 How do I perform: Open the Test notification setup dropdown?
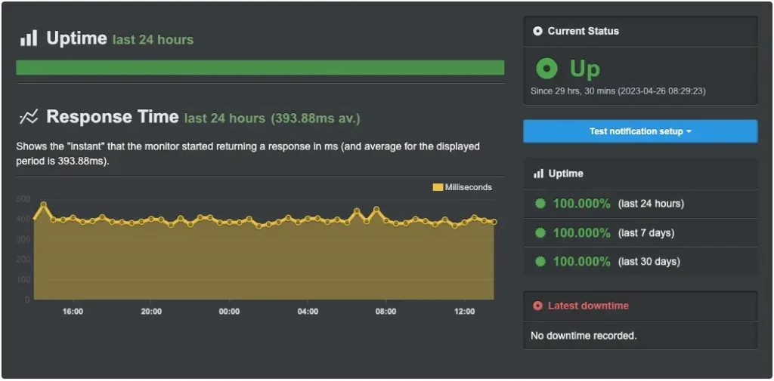(639, 131)
